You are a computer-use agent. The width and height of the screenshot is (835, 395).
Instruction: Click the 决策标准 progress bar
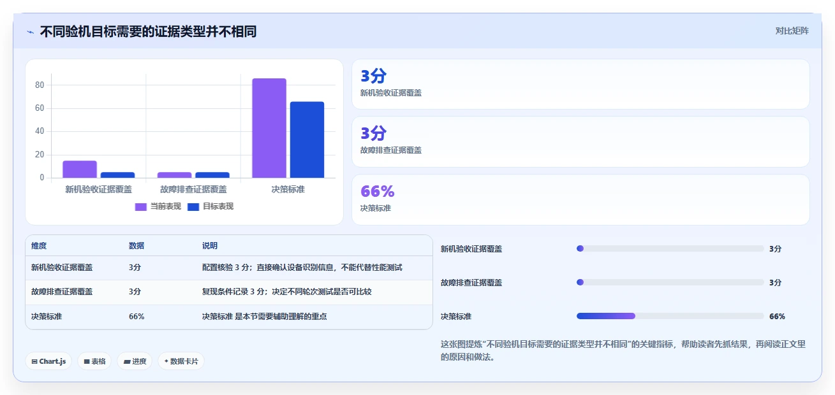point(670,316)
